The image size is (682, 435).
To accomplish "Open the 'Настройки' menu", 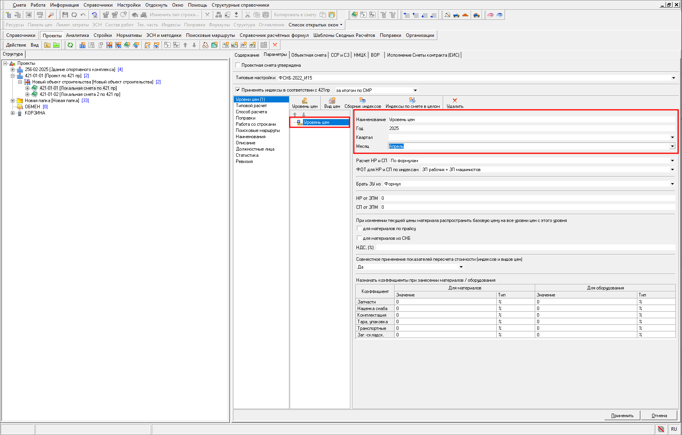I will [x=129, y=5].
